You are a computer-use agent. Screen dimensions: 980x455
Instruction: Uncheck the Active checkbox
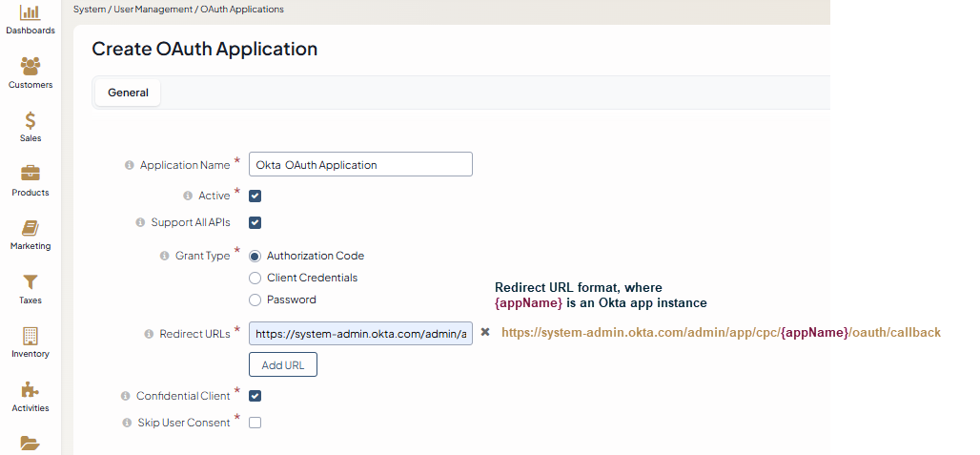click(255, 196)
